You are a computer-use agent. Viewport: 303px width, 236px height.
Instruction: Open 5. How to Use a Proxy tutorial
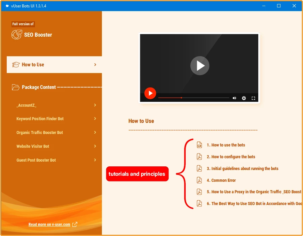tap(254, 192)
